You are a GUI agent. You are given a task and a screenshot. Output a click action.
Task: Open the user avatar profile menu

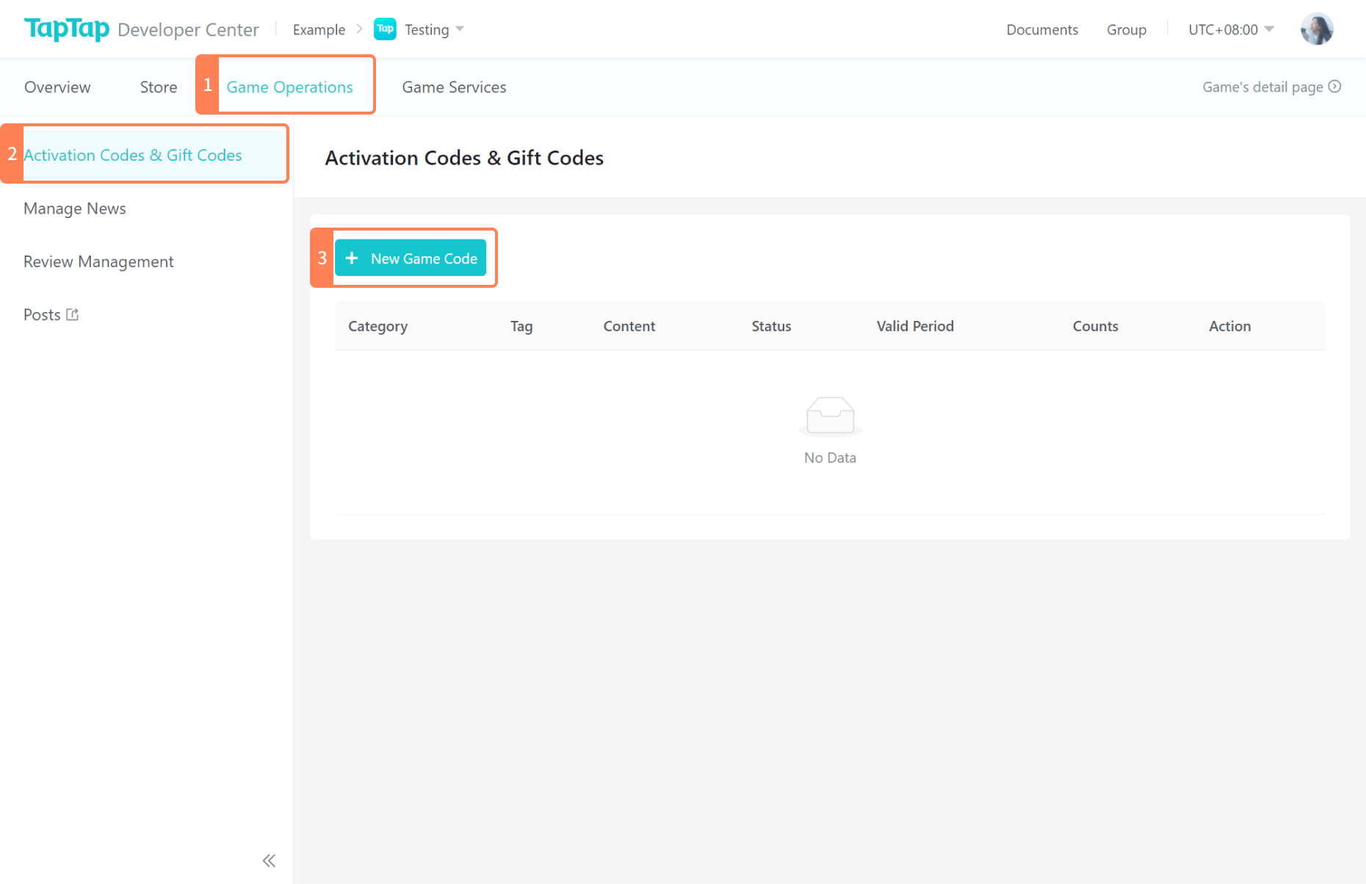click(x=1316, y=29)
